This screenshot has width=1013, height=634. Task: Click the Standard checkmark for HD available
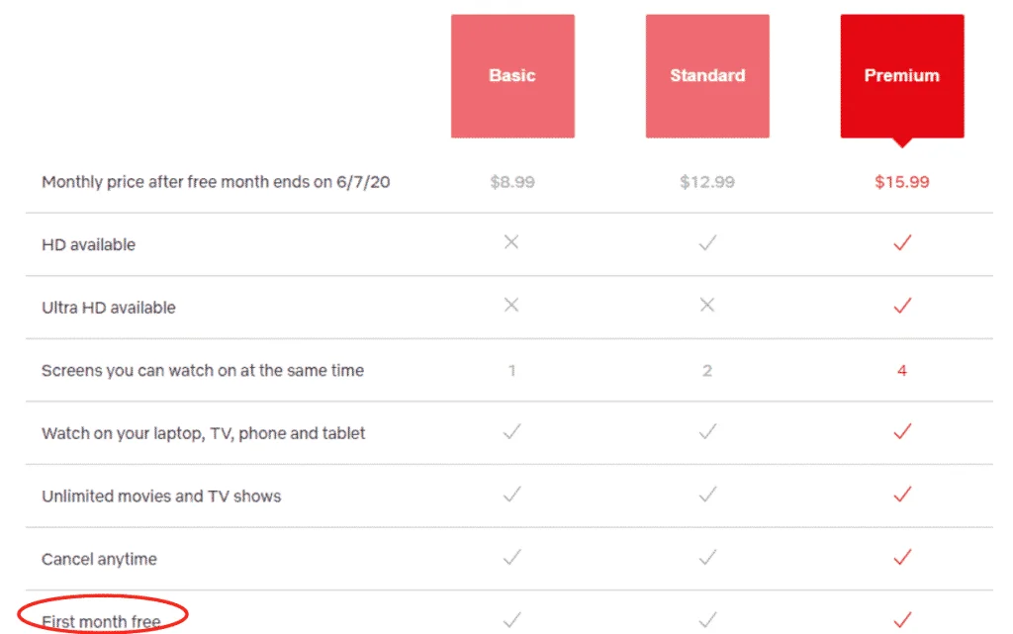pos(707,242)
